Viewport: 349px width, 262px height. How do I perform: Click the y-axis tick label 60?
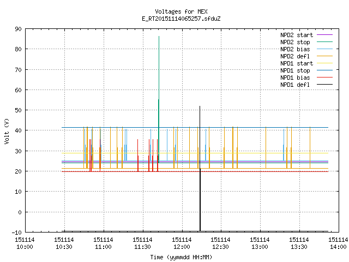(18, 90)
